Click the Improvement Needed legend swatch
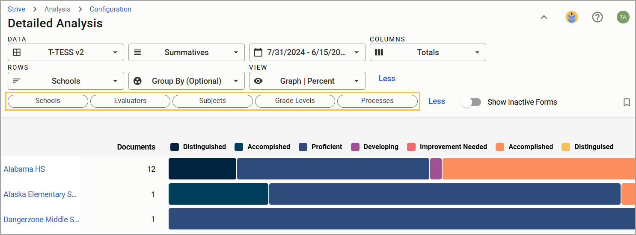 (411, 147)
